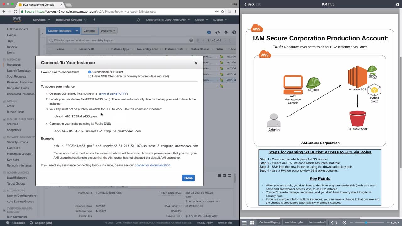
Task: Open the Oregon region selector
Action: coord(201,20)
